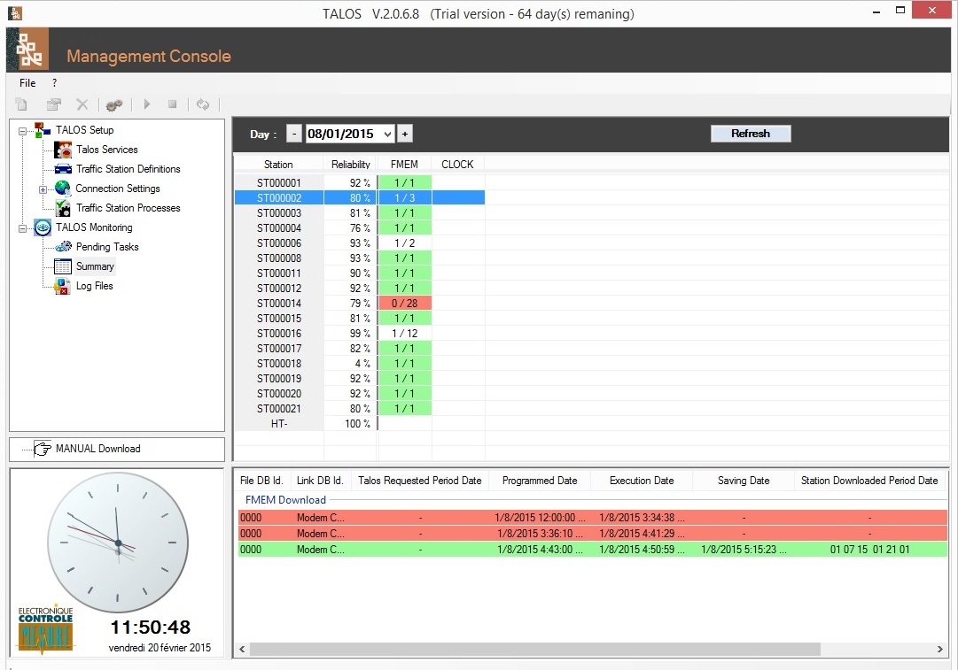Click the gears settings toolbar icon
Screen dimensions: 958x670
114,105
